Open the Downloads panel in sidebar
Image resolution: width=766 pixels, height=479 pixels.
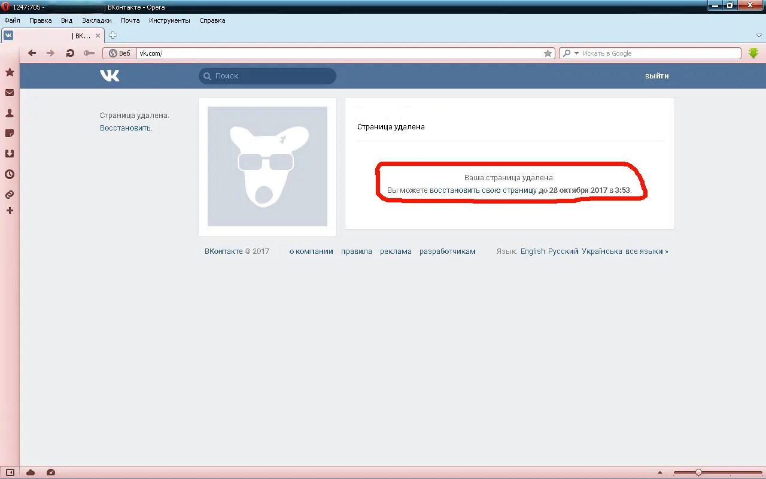tap(10, 154)
